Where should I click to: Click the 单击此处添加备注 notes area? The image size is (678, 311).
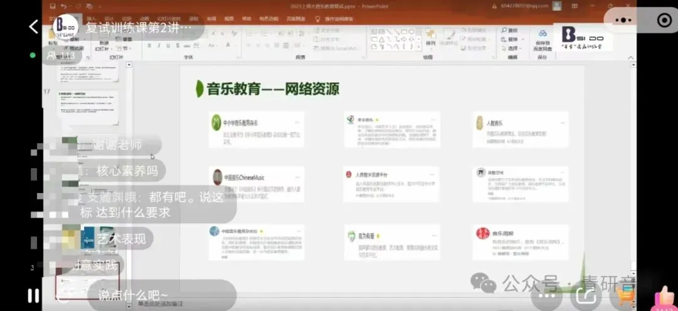point(161,304)
